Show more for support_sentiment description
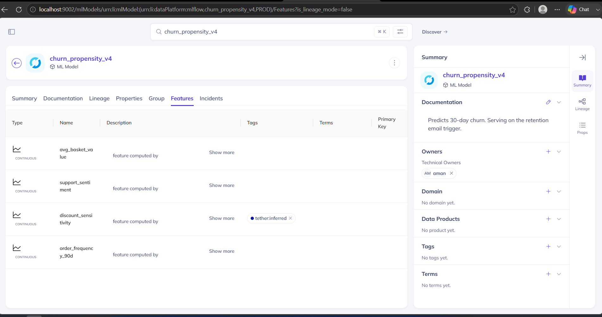The image size is (602, 317). 222,185
